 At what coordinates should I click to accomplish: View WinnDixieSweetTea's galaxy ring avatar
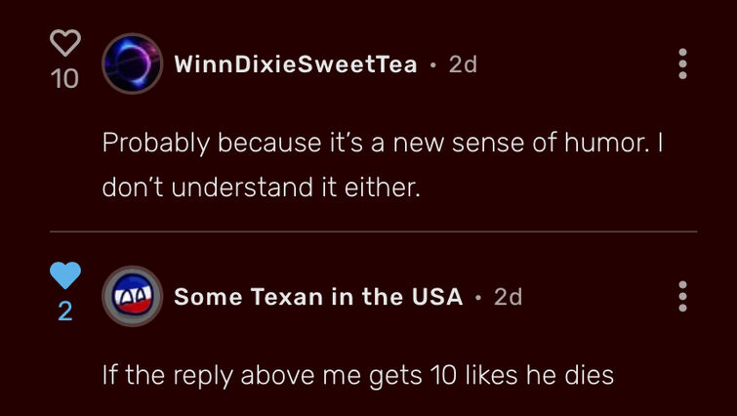tap(133, 63)
